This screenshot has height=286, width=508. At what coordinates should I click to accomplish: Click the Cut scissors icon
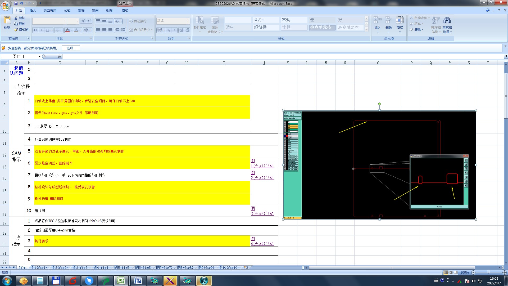pos(16,18)
